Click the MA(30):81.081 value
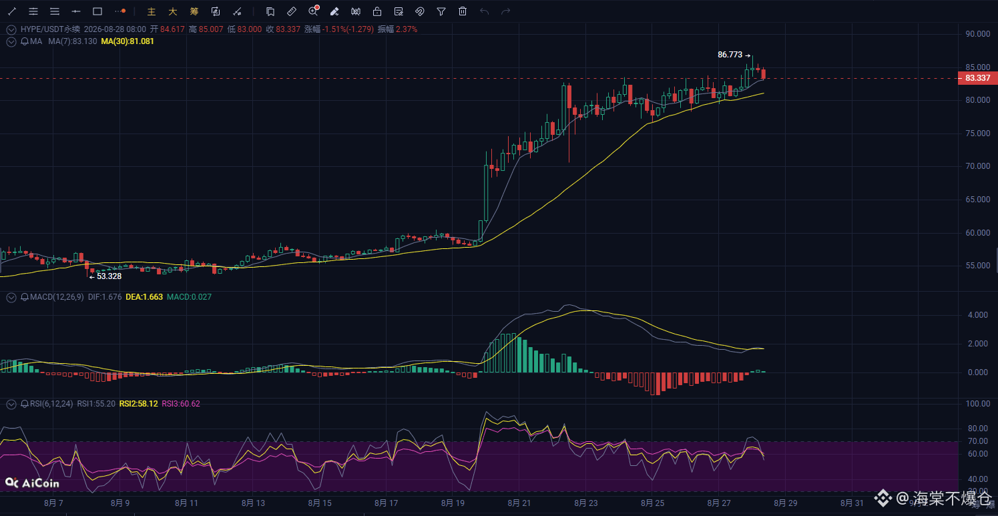The height and width of the screenshot is (516, 998). [128, 41]
